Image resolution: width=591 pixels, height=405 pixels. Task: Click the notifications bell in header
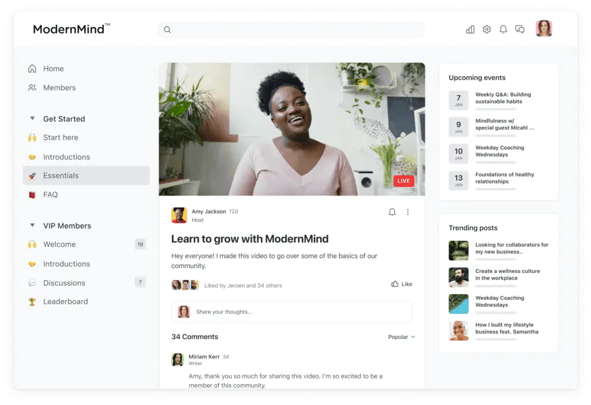coord(503,29)
